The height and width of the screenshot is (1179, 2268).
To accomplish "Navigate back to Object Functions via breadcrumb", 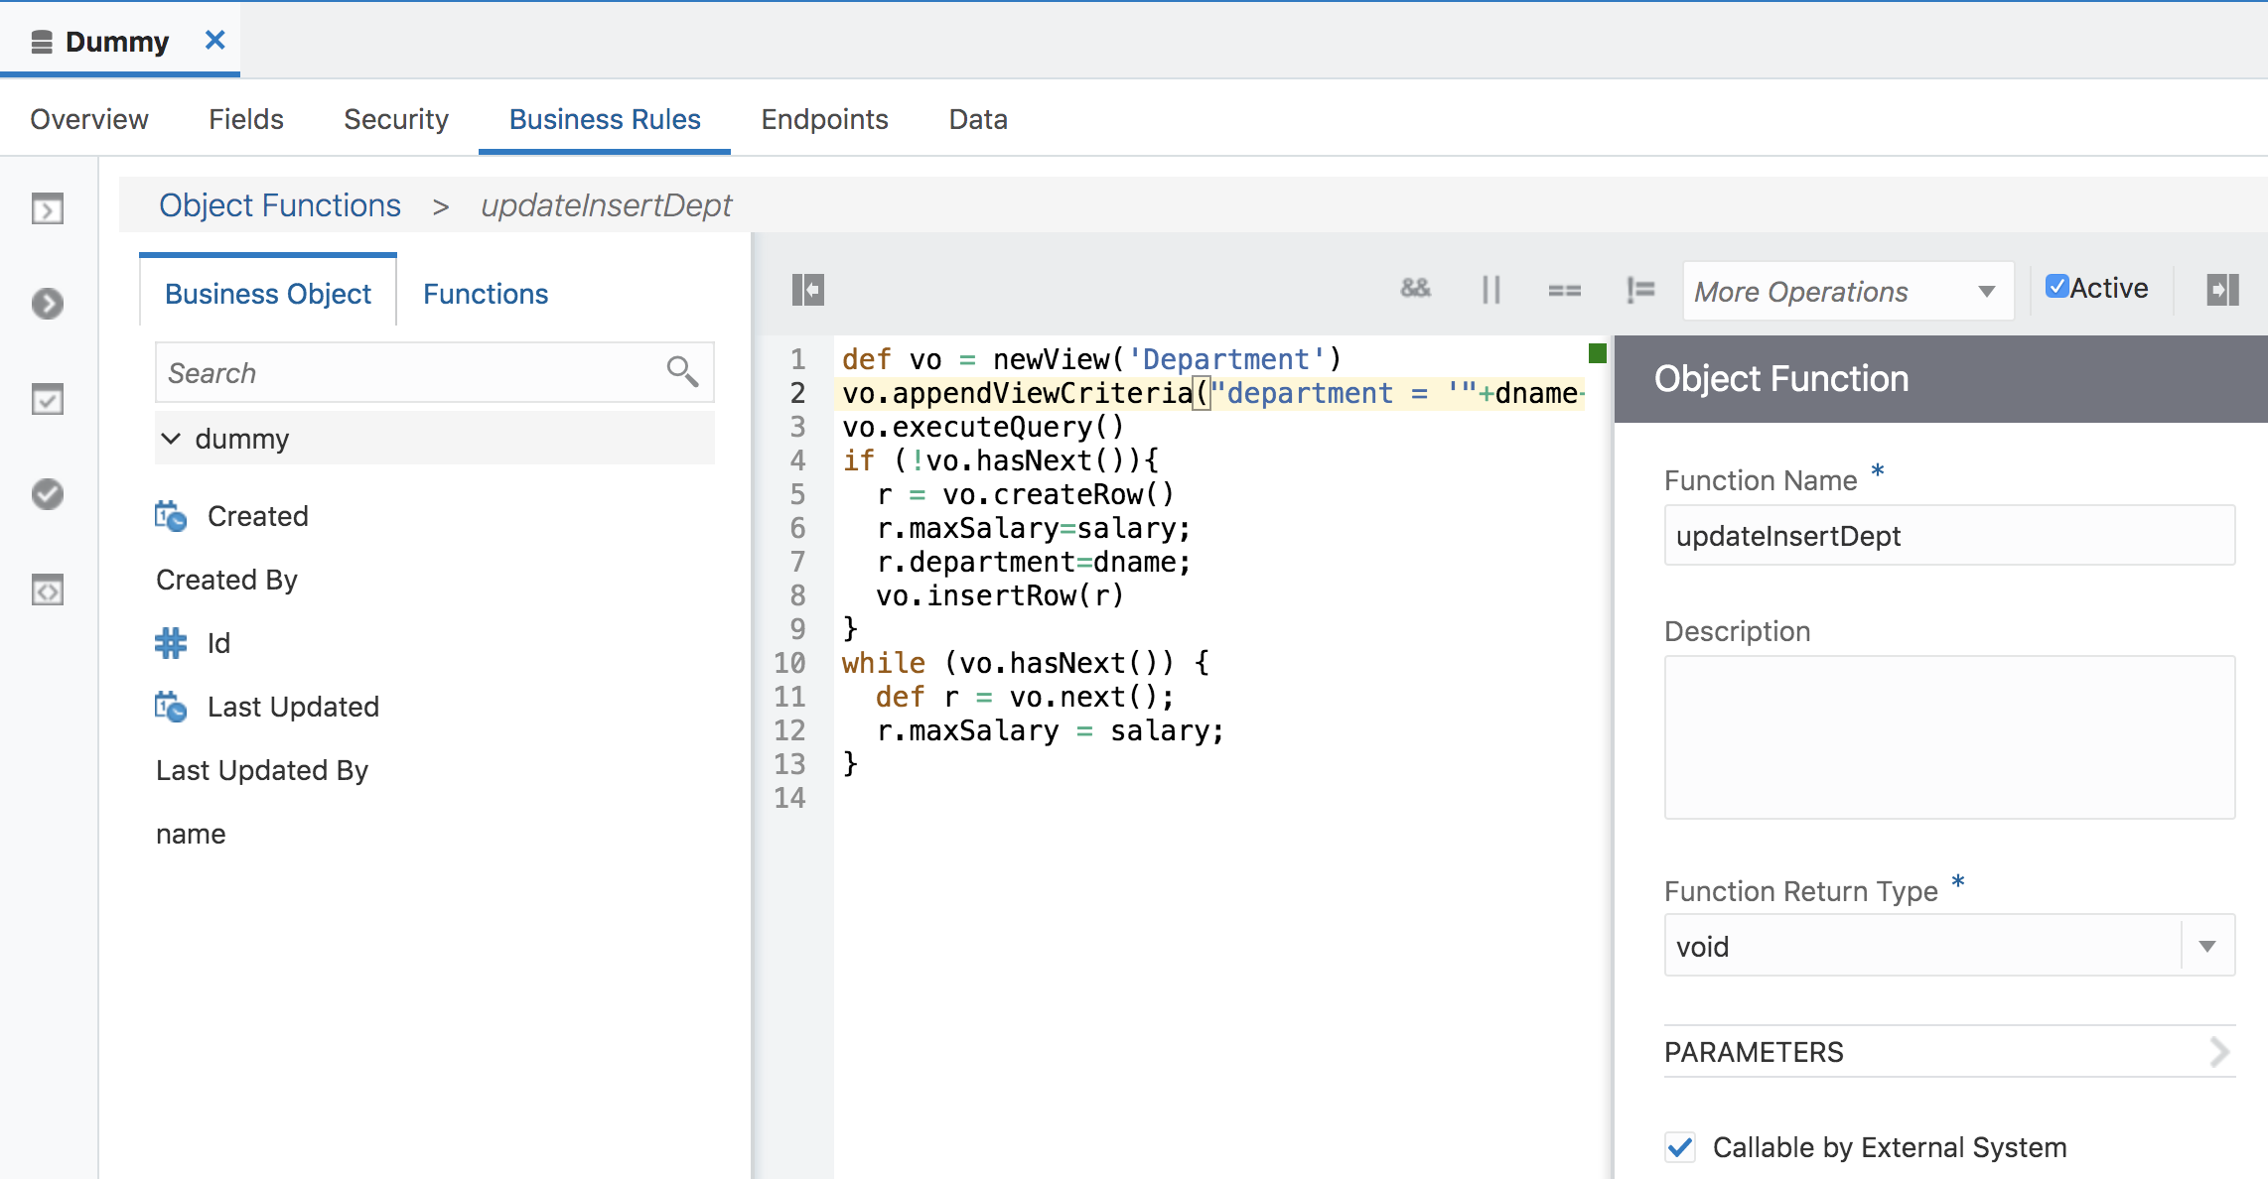I will pyautogui.click(x=280, y=204).
